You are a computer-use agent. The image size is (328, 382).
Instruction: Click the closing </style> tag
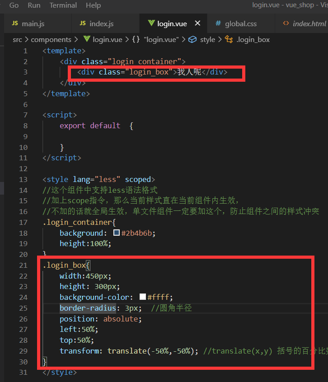click(60, 373)
